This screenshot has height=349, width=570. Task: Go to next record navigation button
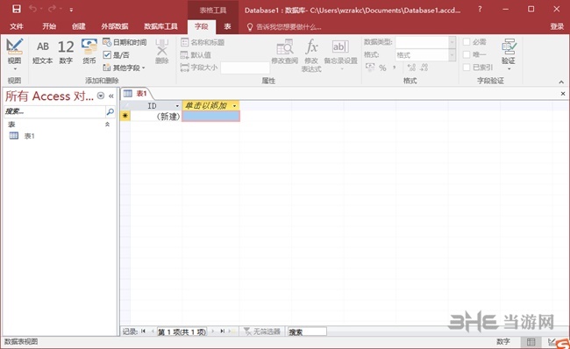tap(213, 331)
